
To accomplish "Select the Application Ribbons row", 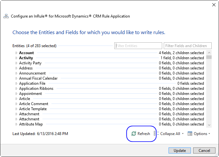I will coord(109,89).
